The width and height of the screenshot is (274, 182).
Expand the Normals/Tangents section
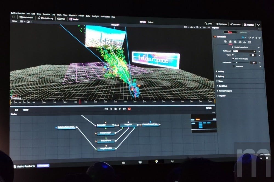pos(225,91)
